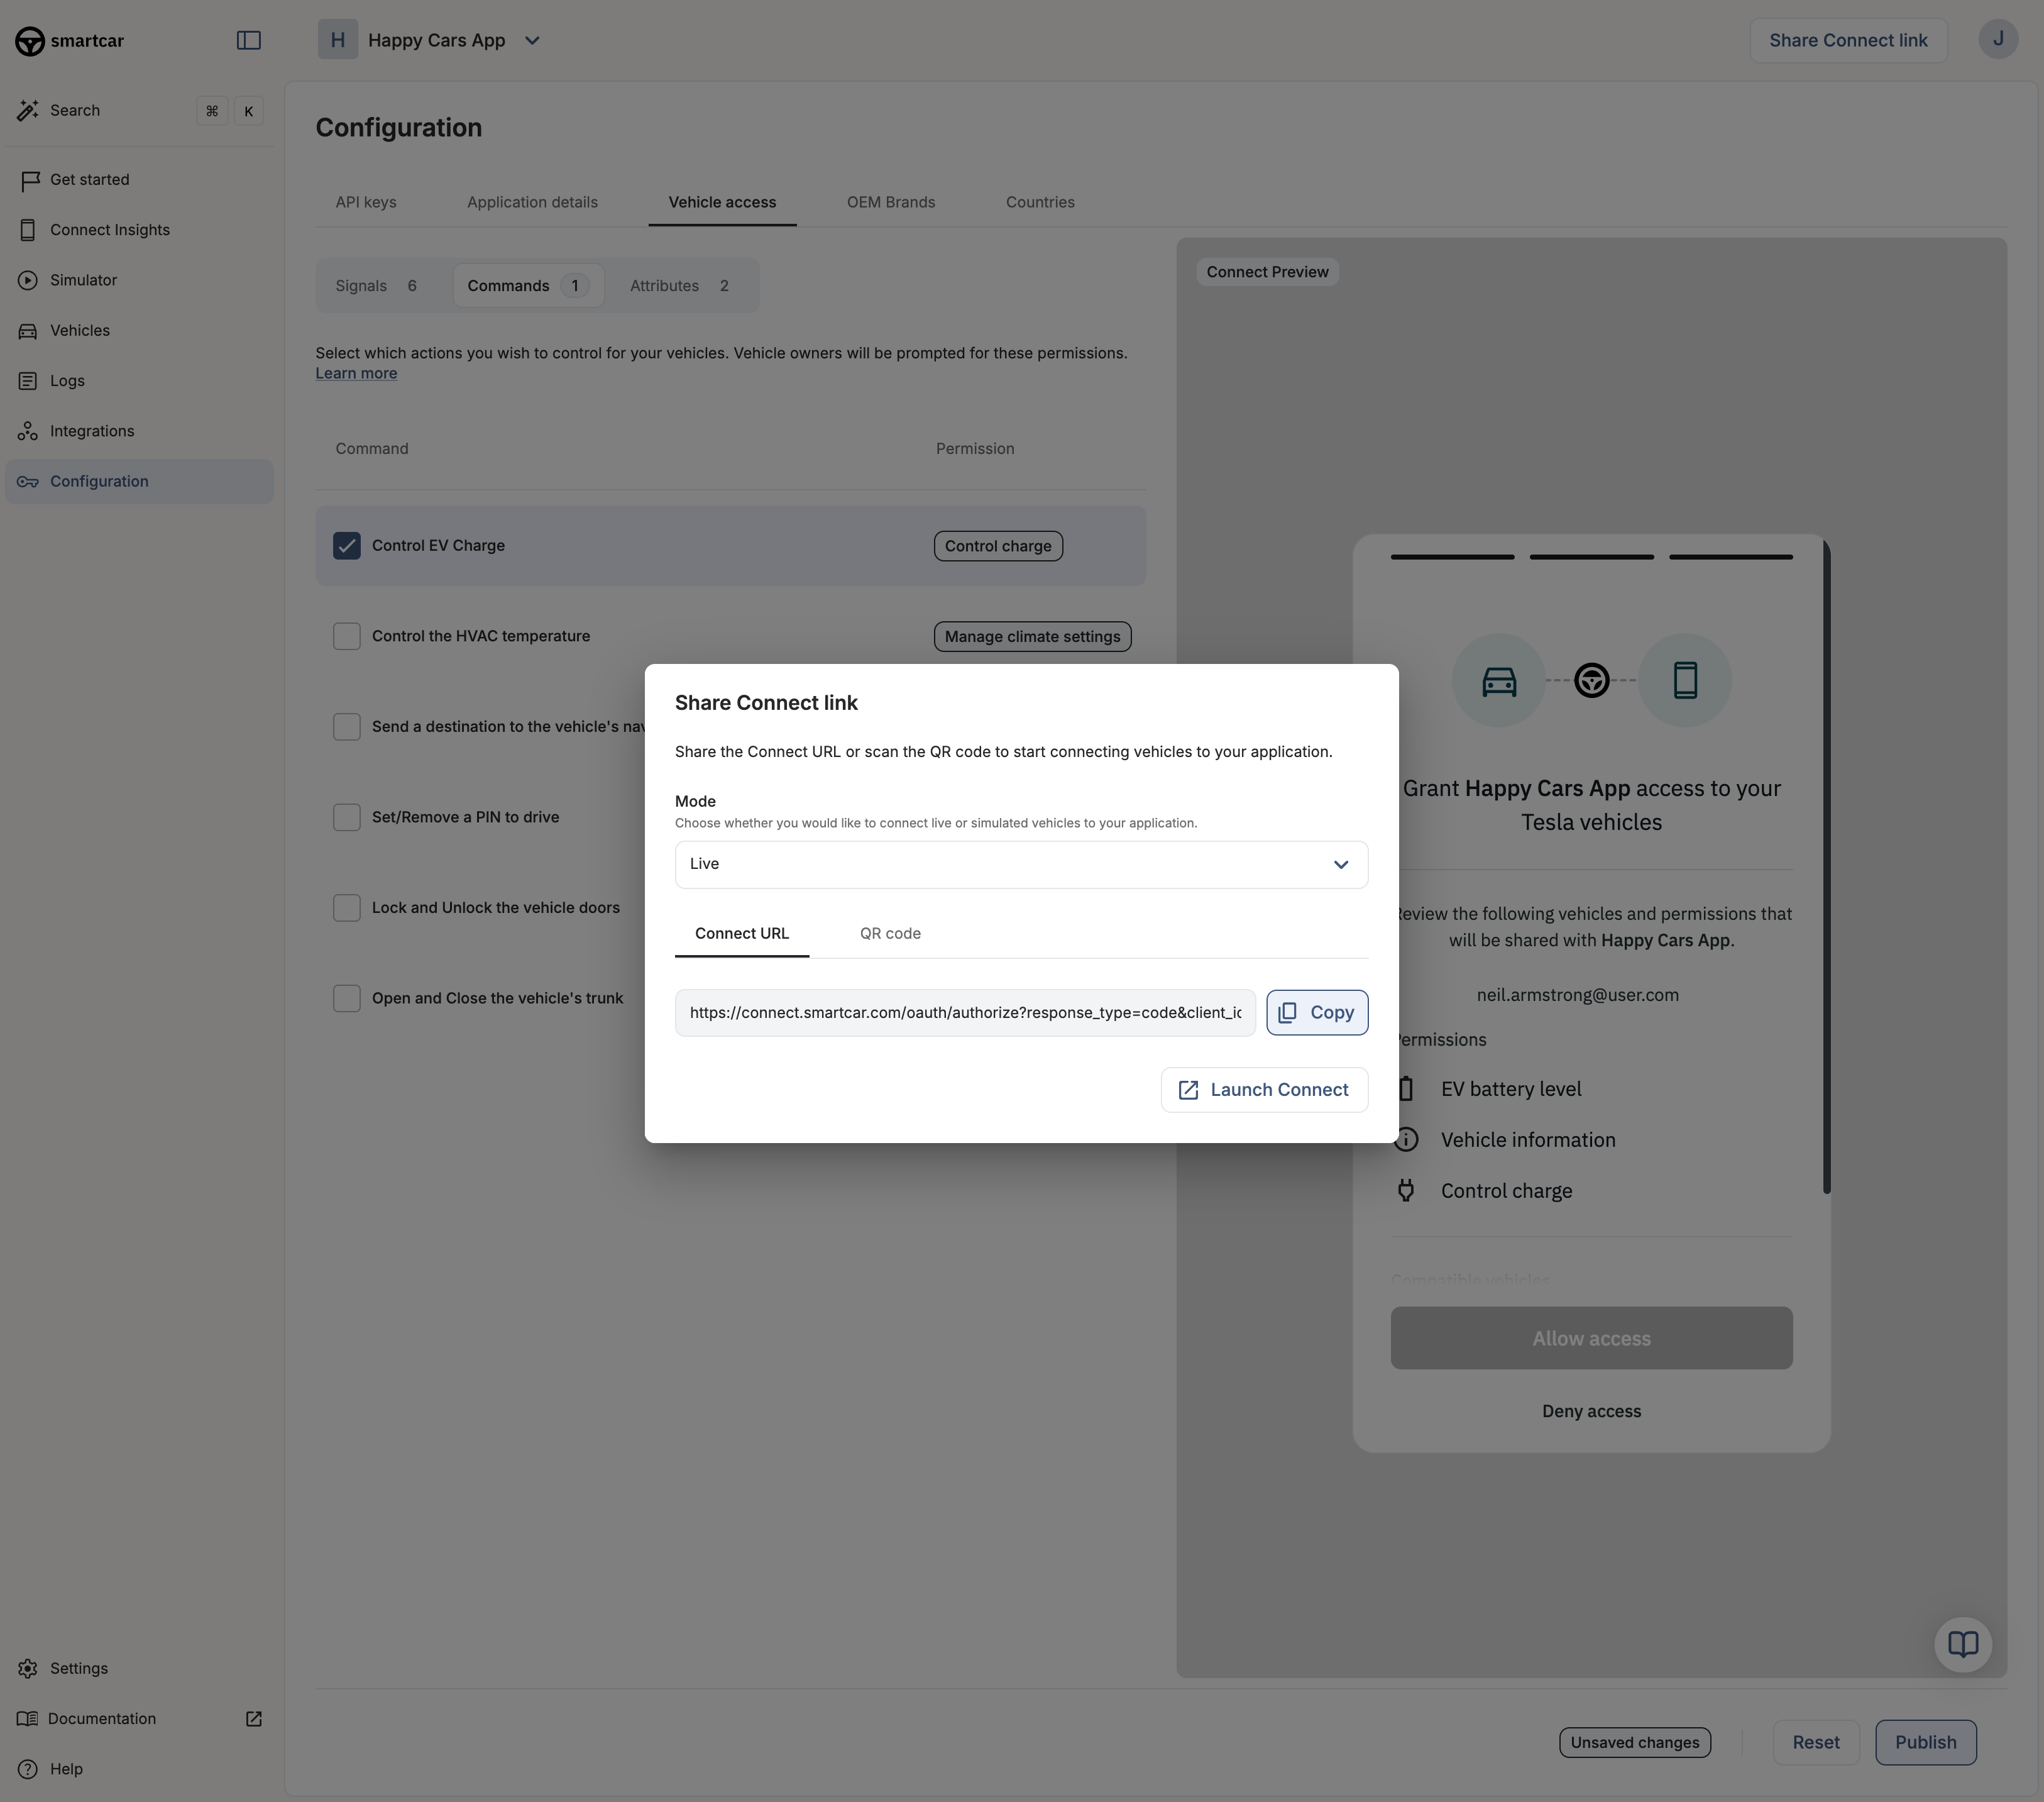Check Lock and Unlock vehicle doors

346,907
